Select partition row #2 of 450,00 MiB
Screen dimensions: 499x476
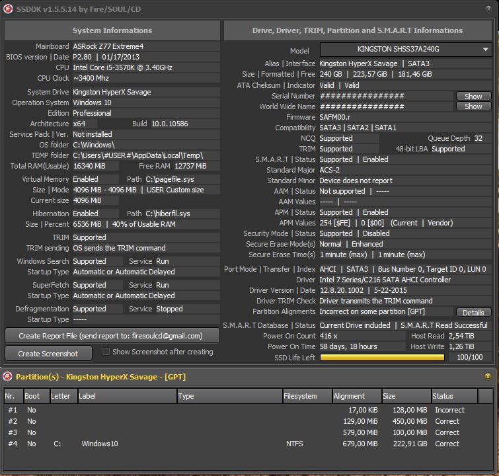[x=249, y=421]
